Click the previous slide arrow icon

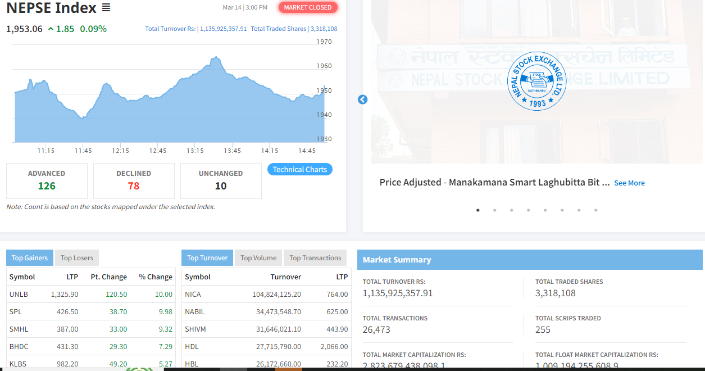362,99
